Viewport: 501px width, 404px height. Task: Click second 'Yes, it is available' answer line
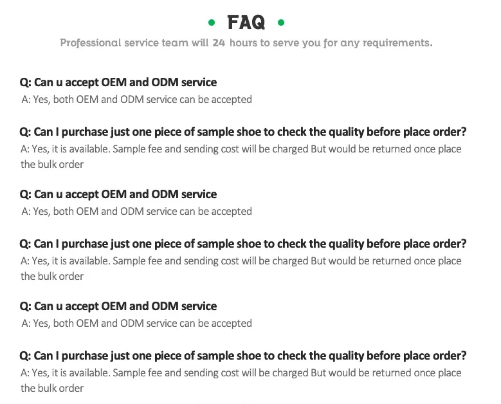click(x=241, y=261)
